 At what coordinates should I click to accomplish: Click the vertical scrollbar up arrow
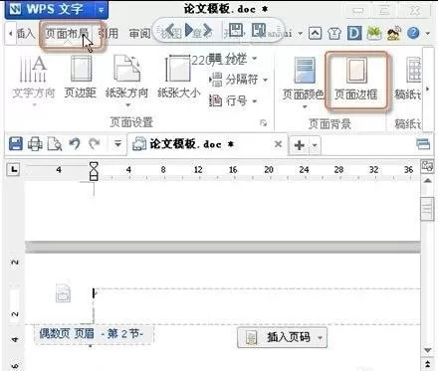click(x=427, y=181)
